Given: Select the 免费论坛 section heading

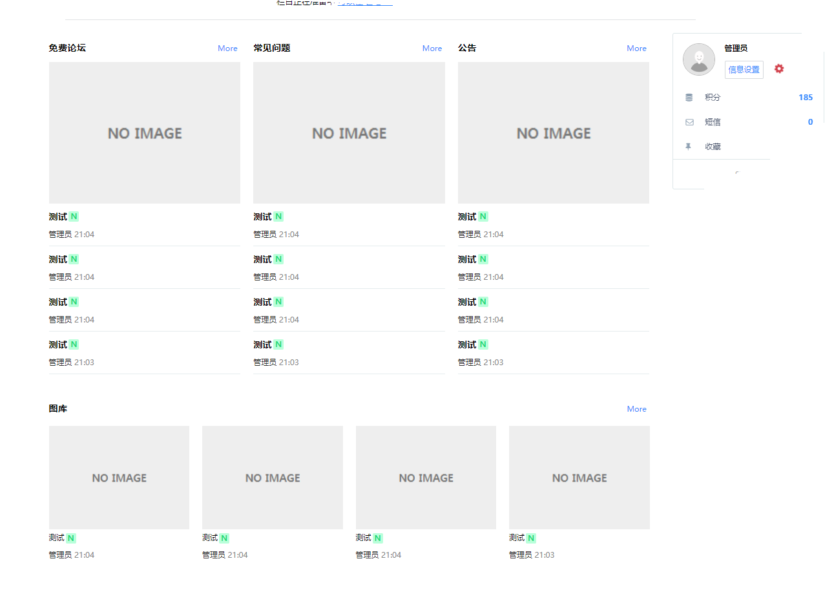Looking at the screenshot, I should (67, 48).
